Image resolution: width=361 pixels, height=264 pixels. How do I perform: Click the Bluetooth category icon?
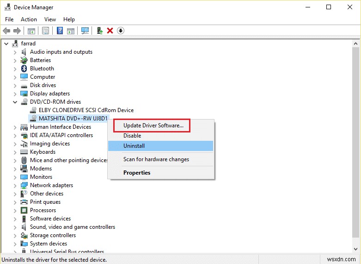tap(24, 69)
